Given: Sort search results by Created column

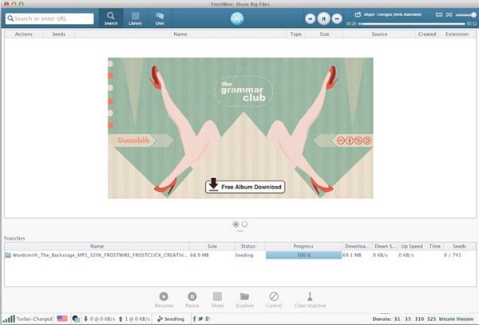Looking at the screenshot, I should (427, 34).
